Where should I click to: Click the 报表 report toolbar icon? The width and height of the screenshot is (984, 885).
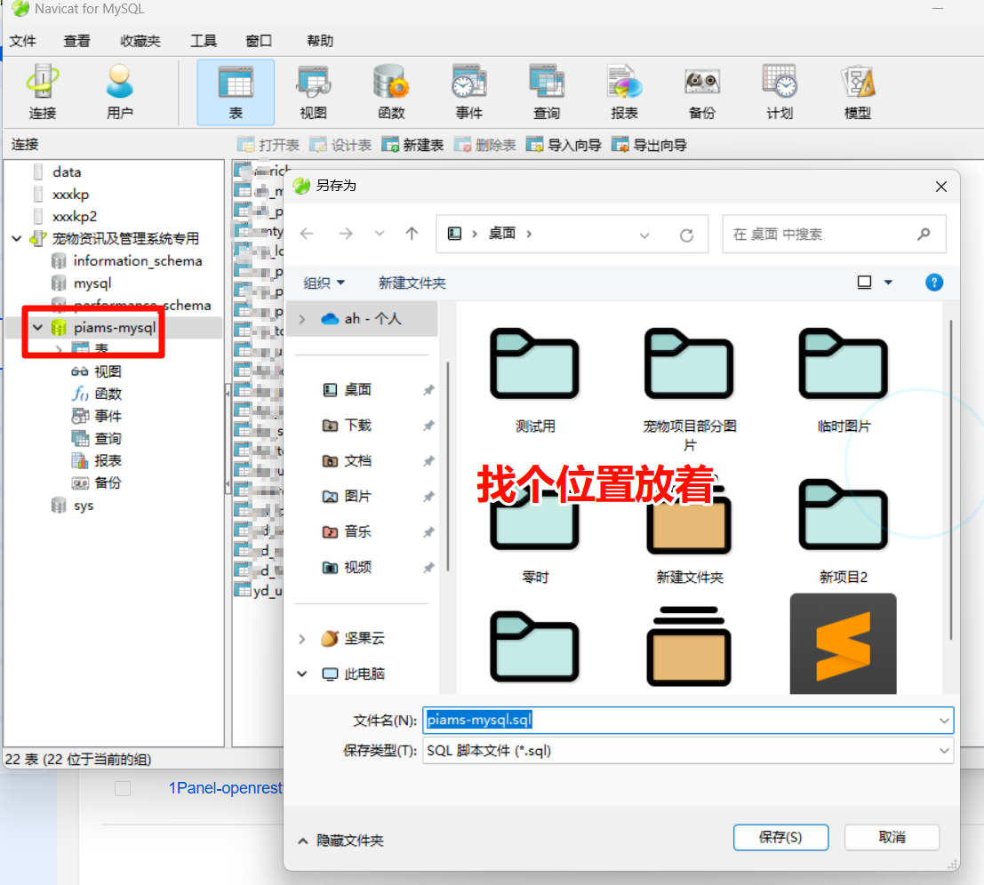624,92
